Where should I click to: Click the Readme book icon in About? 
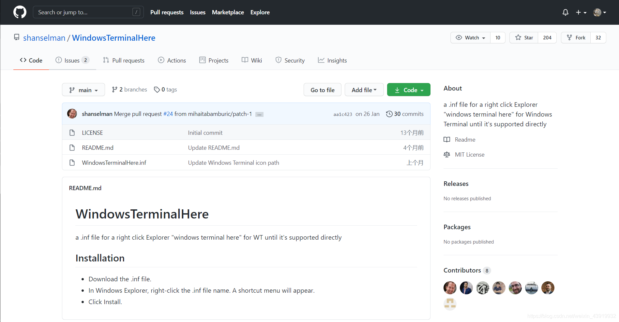(447, 139)
